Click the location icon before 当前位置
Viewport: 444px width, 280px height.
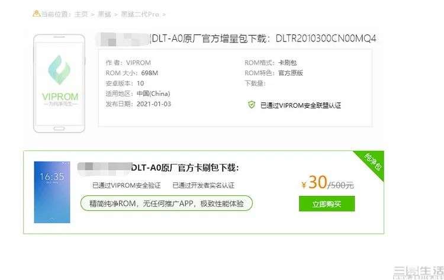point(37,14)
